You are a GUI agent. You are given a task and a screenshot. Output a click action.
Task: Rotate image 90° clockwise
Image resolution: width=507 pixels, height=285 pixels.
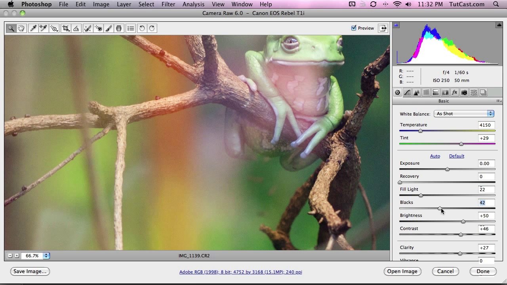click(152, 28)
